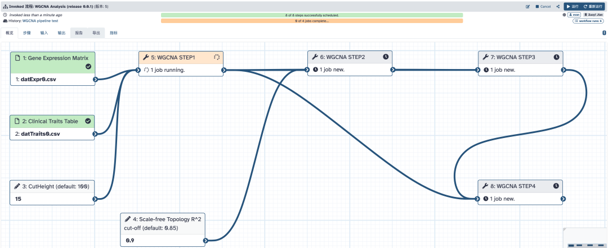The image size is (608, 248).
Task: Click the 运行 run button
Action: tap(573, 7)
